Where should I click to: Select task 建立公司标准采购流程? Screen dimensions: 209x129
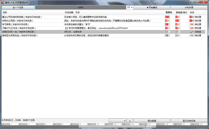[22, 17]
